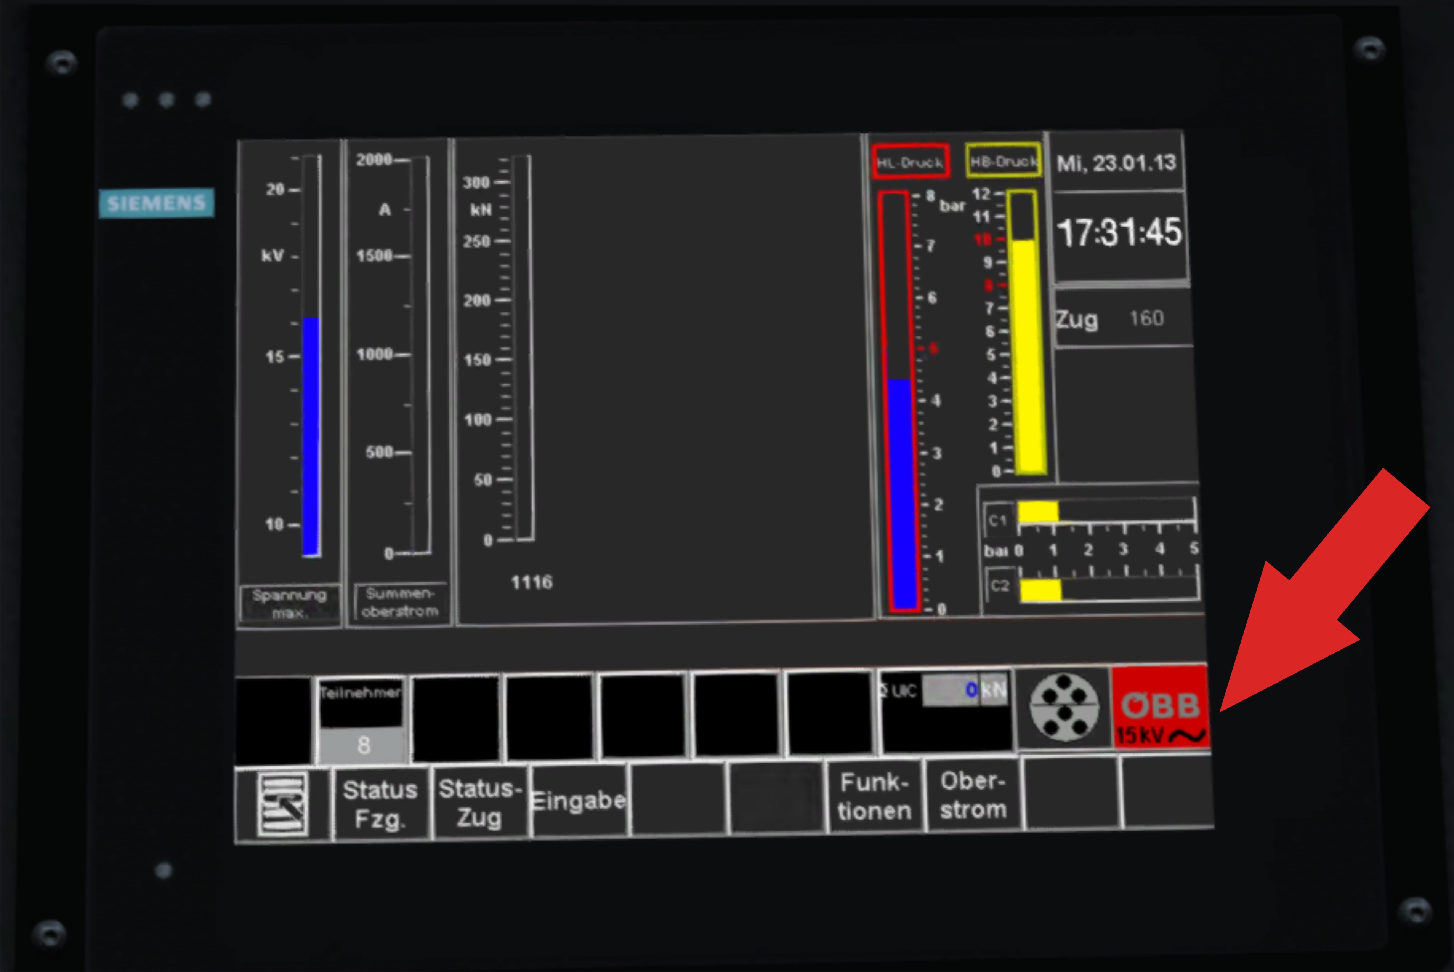Click the round UIC connector plug icon

1064,707
